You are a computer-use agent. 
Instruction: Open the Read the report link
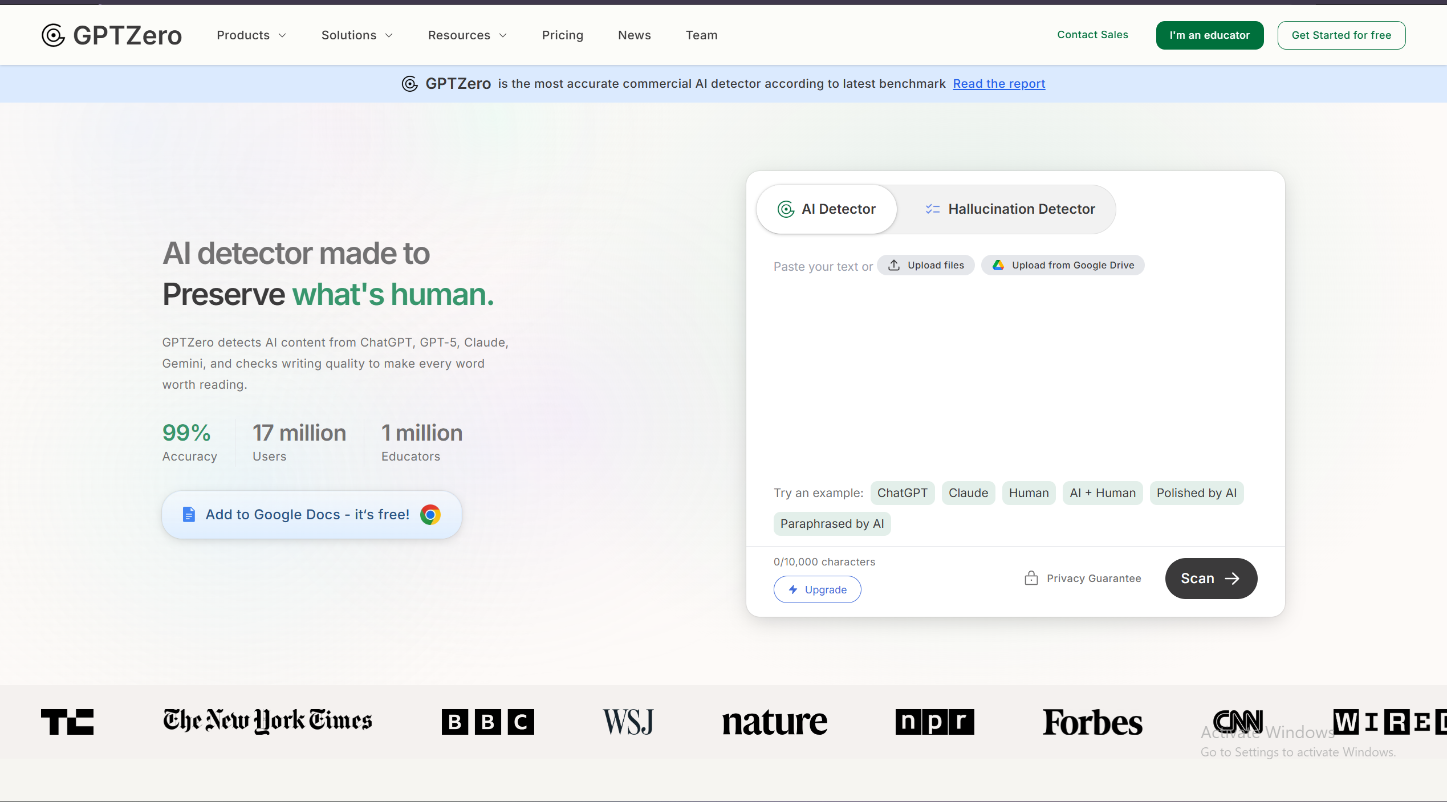tap(999, 84)
